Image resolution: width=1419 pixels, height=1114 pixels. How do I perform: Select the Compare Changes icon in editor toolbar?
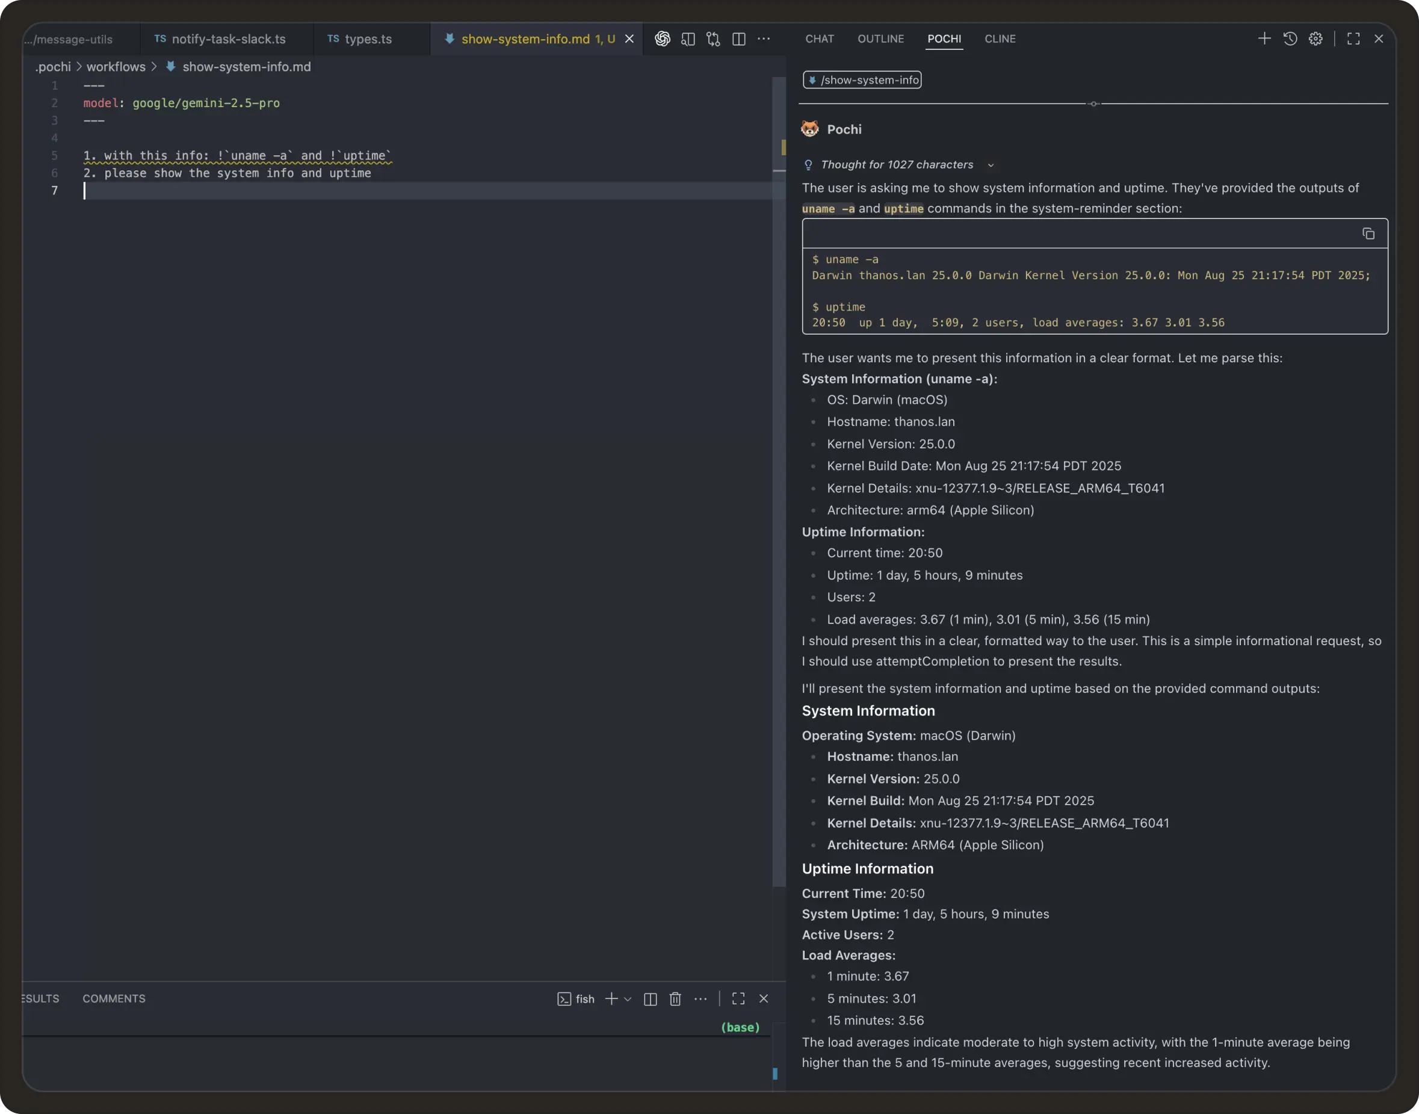713,39
